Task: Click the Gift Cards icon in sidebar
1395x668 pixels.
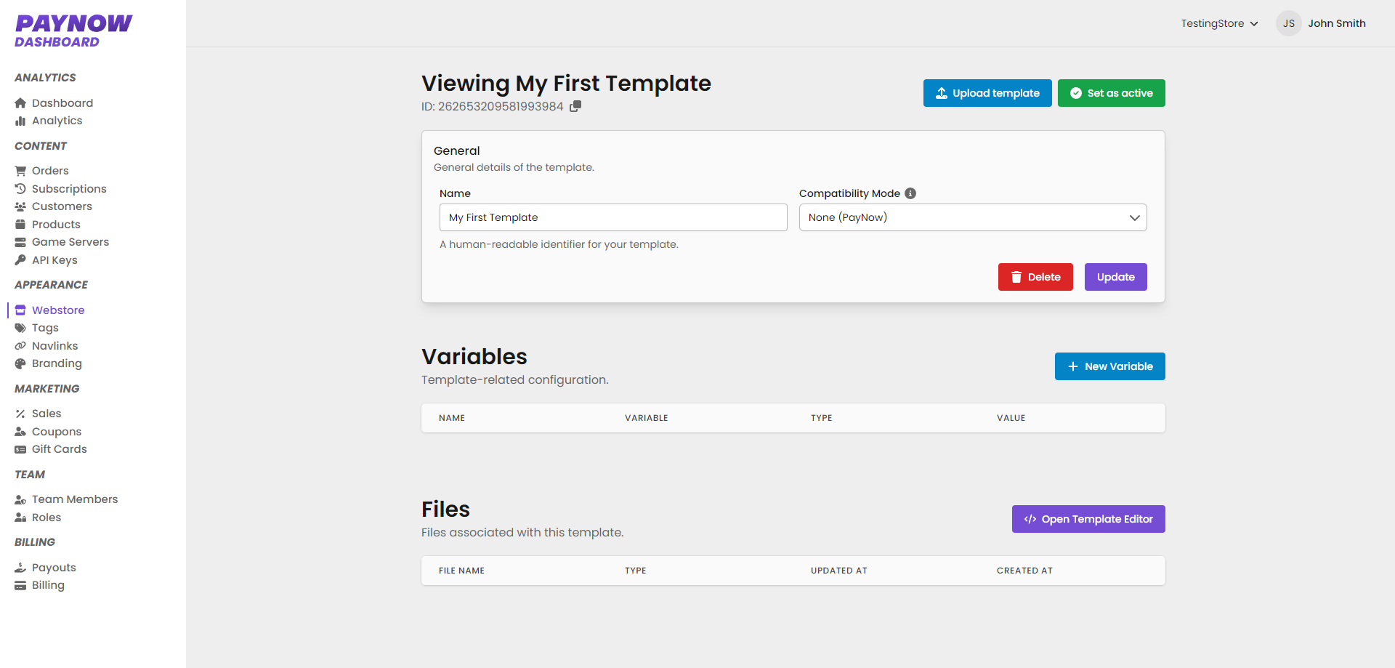Action: tap(20, 449)
